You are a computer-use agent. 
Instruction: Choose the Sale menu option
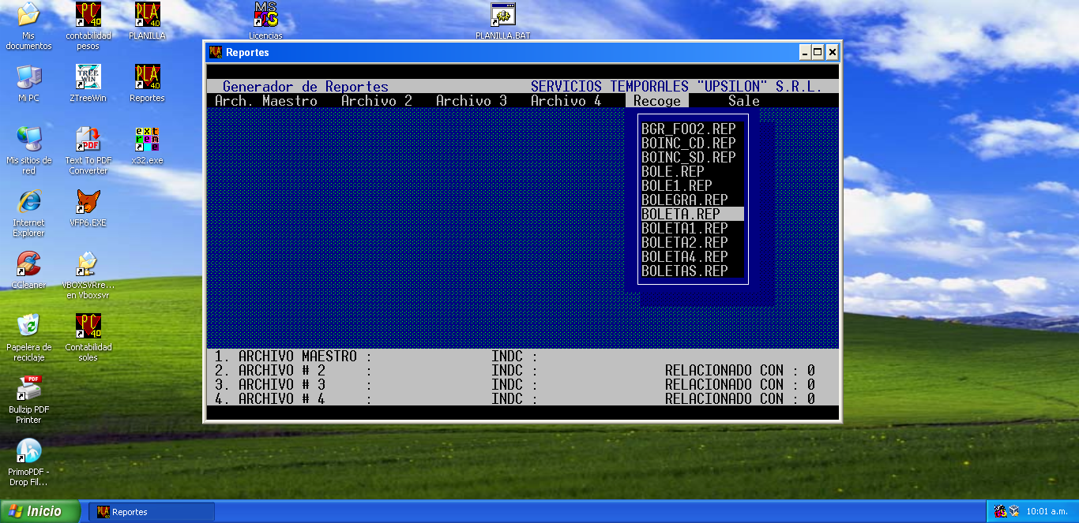(x=744, y=101)
